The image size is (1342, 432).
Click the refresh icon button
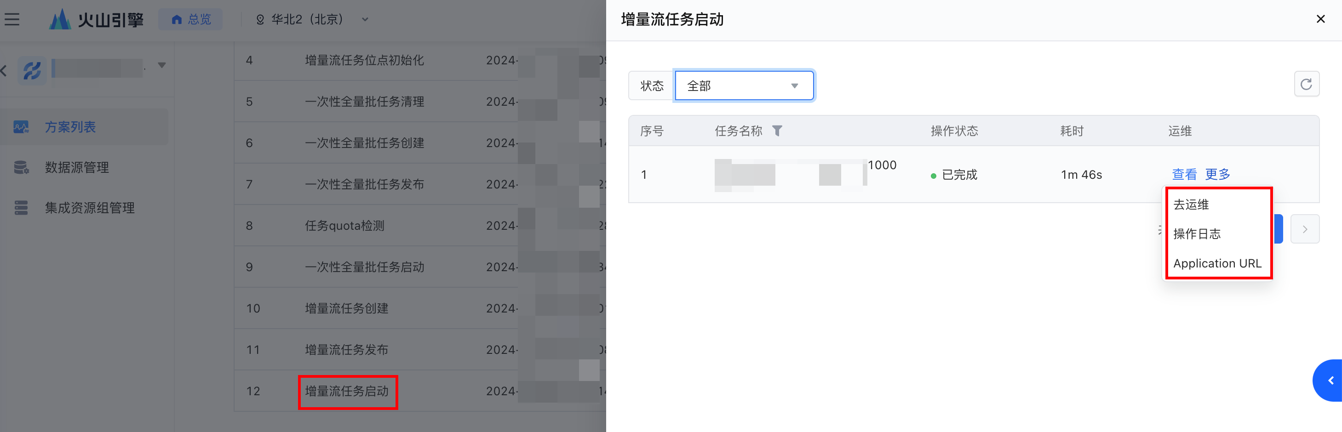1306,84
